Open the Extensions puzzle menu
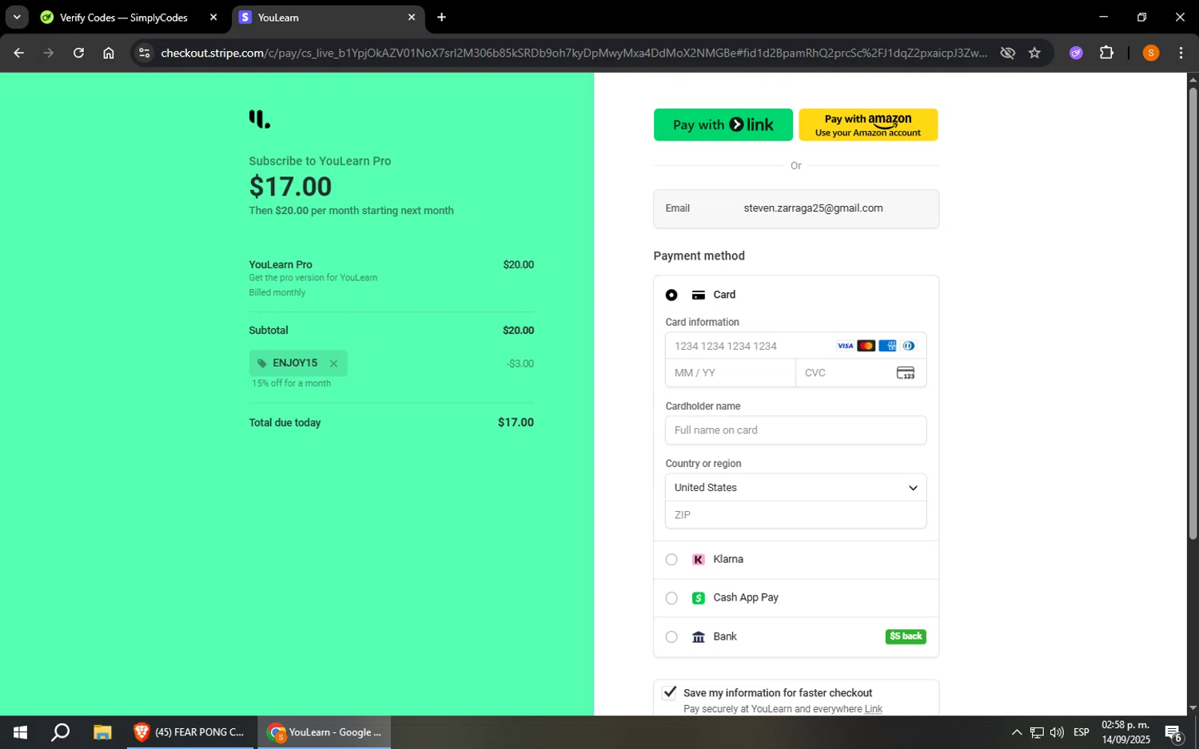The image size is (1199, 749). point(1106,53)
